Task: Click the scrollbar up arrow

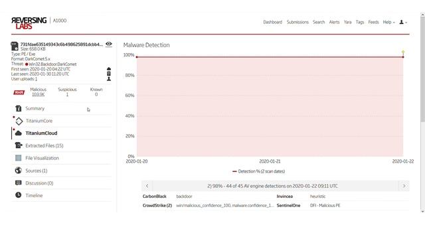Action: tap(422, 15)
